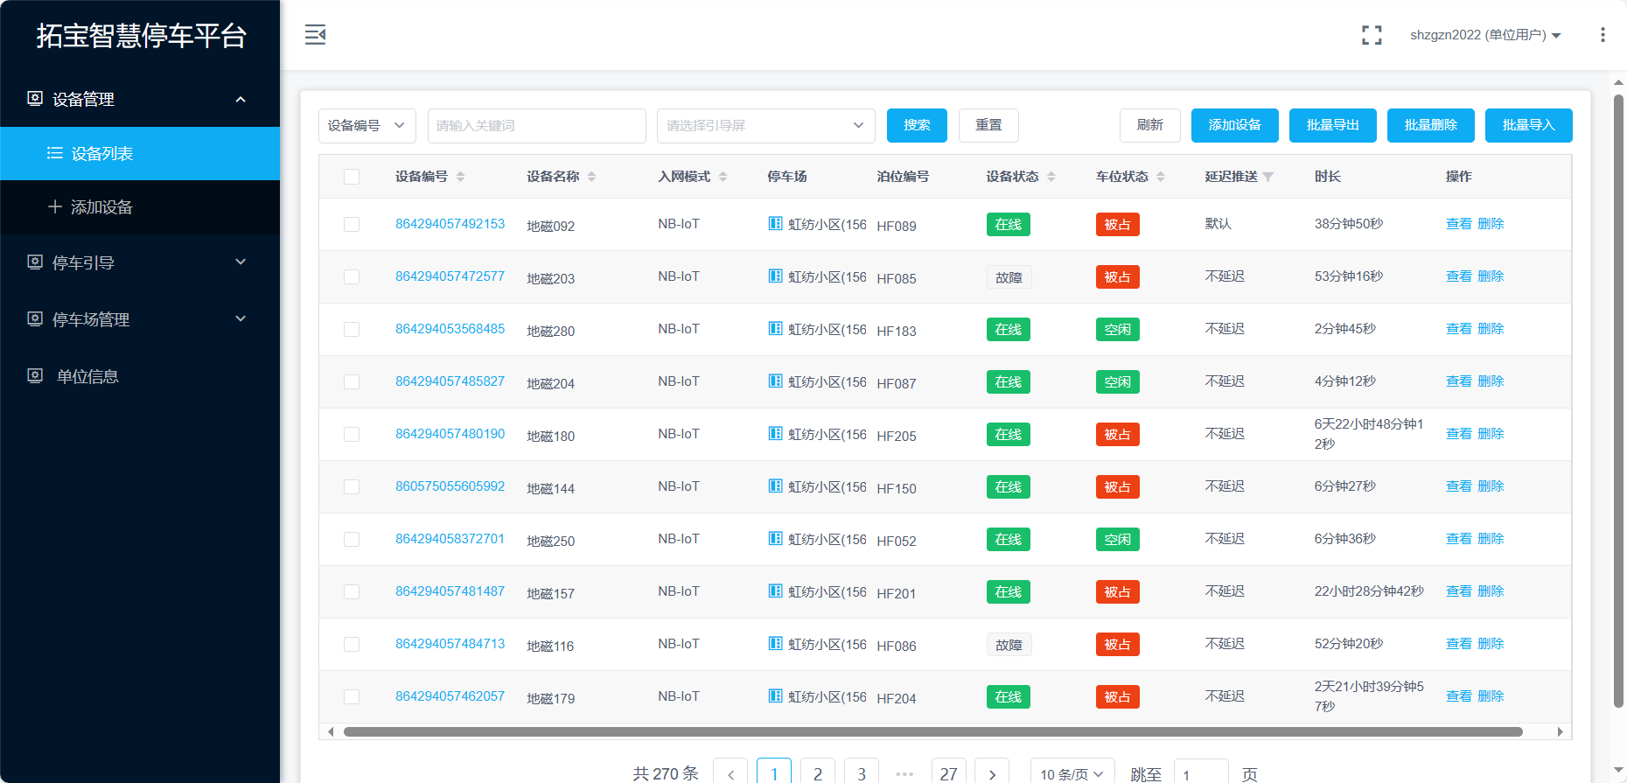Click the 请输入关键词 search input field
The width and height of the screenshot is (1627, 783).
click(536, 126)
